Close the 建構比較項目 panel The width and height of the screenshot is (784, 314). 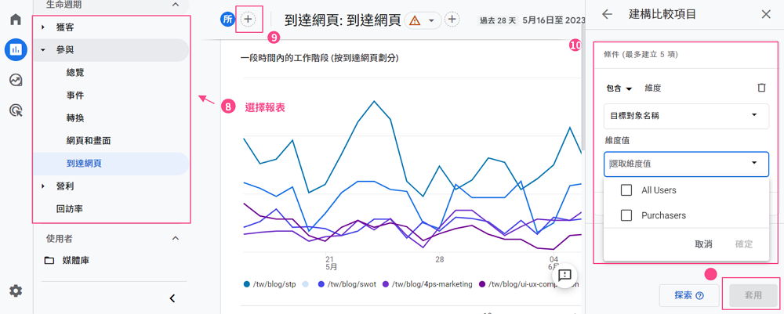[766, 14]
